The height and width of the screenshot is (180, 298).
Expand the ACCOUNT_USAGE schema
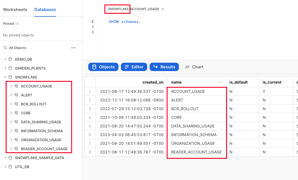pyautogui.click(x=11, y=86)
